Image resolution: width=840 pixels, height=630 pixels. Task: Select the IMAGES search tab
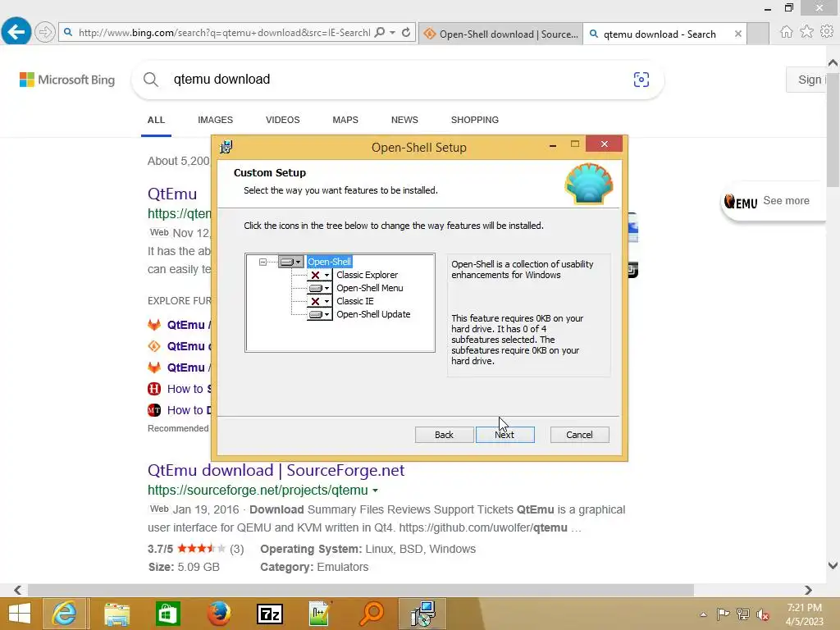pos(216,120)
